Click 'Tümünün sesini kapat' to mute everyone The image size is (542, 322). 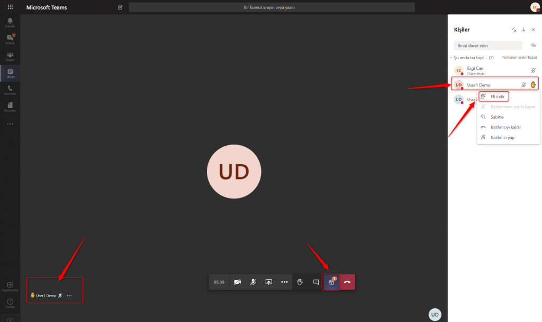[x=519, y=58]
